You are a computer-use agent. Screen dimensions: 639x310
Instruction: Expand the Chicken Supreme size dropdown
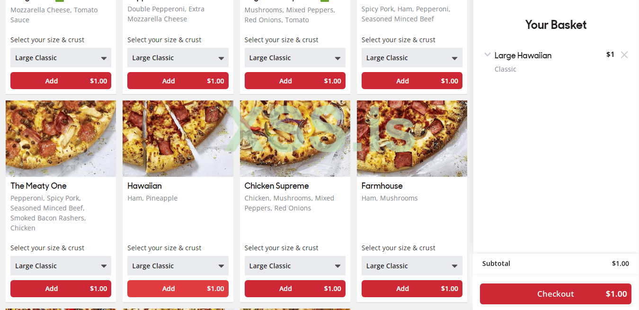tap(295, 266)
